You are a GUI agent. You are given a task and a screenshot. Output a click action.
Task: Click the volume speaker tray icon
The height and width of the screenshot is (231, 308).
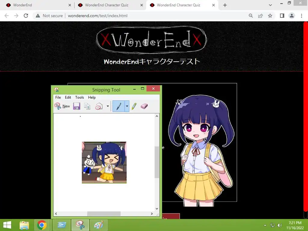tap(279, 225)
